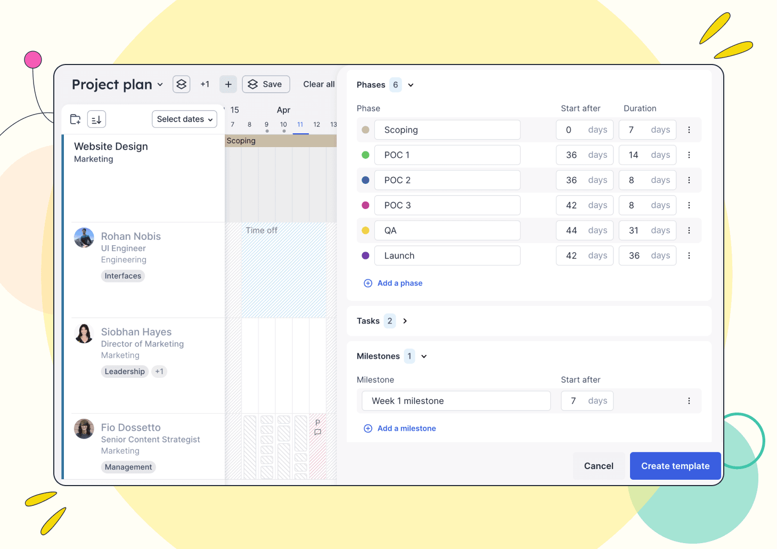The width and height of the screenshot is (777, 549).
Task: Collapse the Milestones section chevron
Action: coord(423,356)
